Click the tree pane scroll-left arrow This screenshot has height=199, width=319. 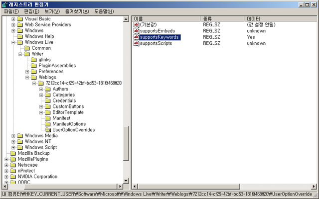pos(4,186)
